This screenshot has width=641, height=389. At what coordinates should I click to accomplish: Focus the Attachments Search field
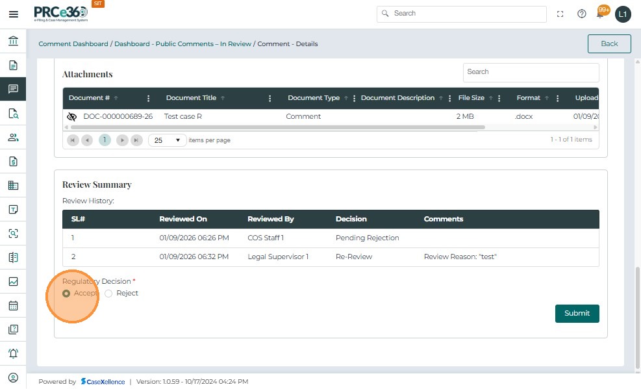531,72
